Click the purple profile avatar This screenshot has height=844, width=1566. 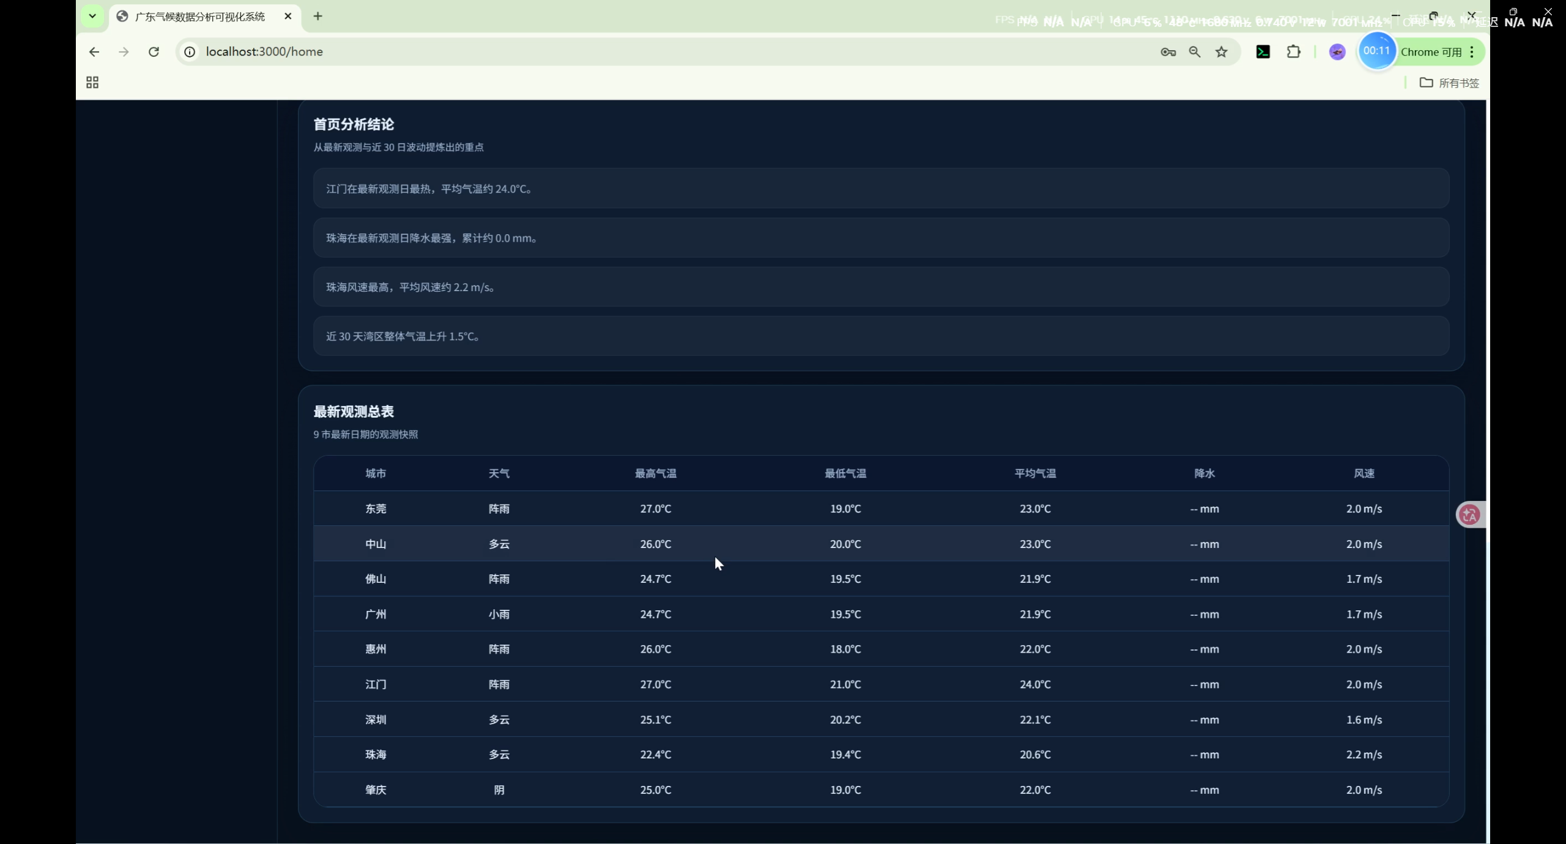1337,52
